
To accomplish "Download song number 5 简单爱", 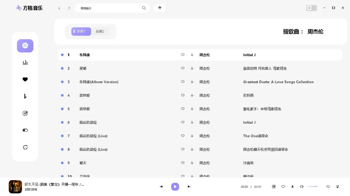I will pos(192,109).
